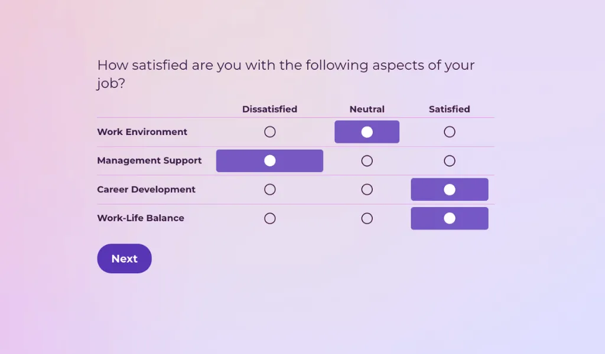The width and height of the screenshot is (605, 354).
Task: Select Satisfied for Work Environment
Action: click(x=450, y=132)
